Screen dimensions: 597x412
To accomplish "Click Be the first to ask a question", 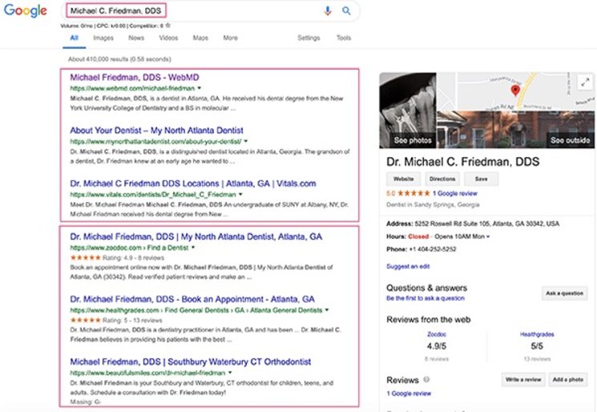I will pos(426,297).
